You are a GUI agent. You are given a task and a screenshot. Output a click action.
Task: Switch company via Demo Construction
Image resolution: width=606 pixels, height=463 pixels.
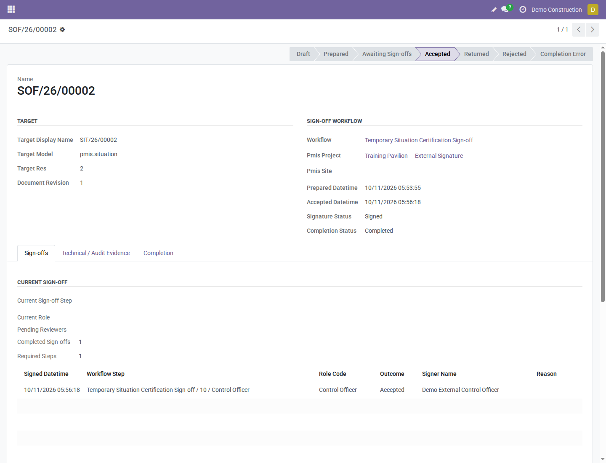[556, 10]
